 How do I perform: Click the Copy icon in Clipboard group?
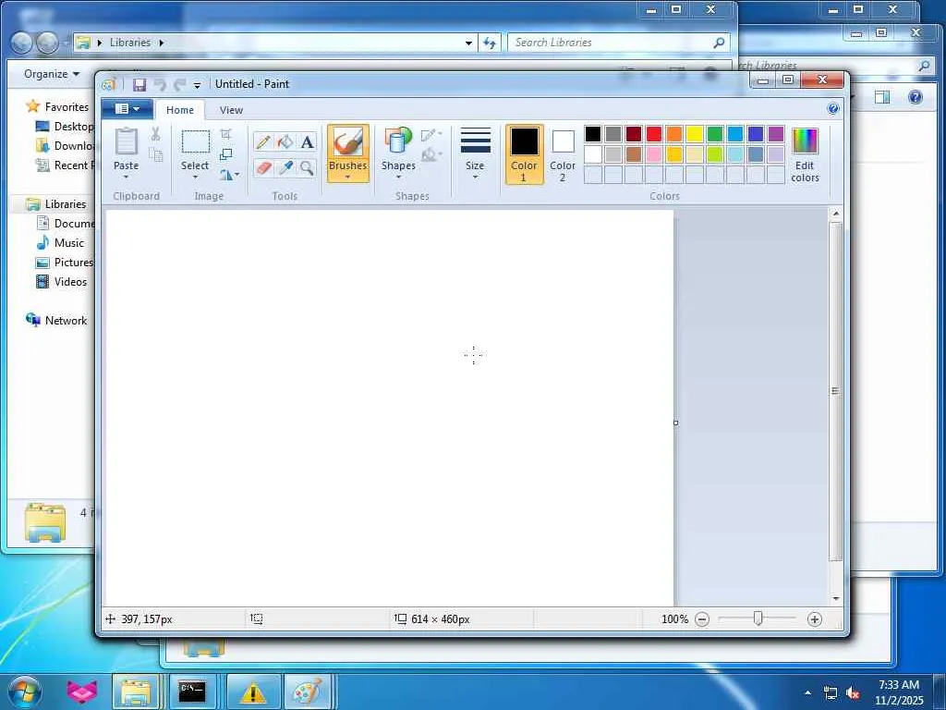(x=155, y=154)
